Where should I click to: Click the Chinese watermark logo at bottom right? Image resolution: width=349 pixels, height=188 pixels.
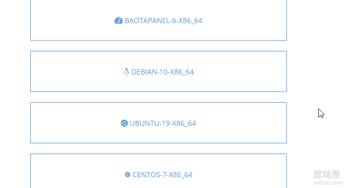pos(326,174)
